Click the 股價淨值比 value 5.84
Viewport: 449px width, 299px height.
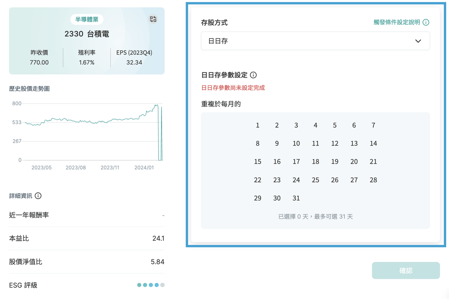click(x=158, y=262)
